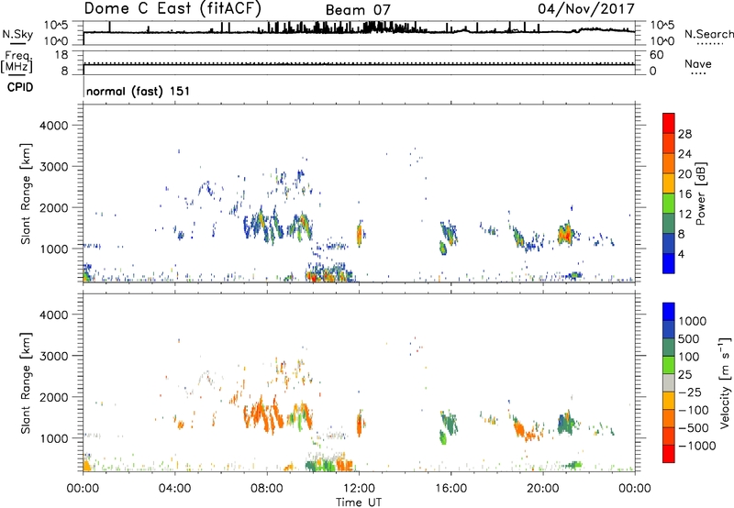Click the '04:00' time axis label

coord(174,489)
